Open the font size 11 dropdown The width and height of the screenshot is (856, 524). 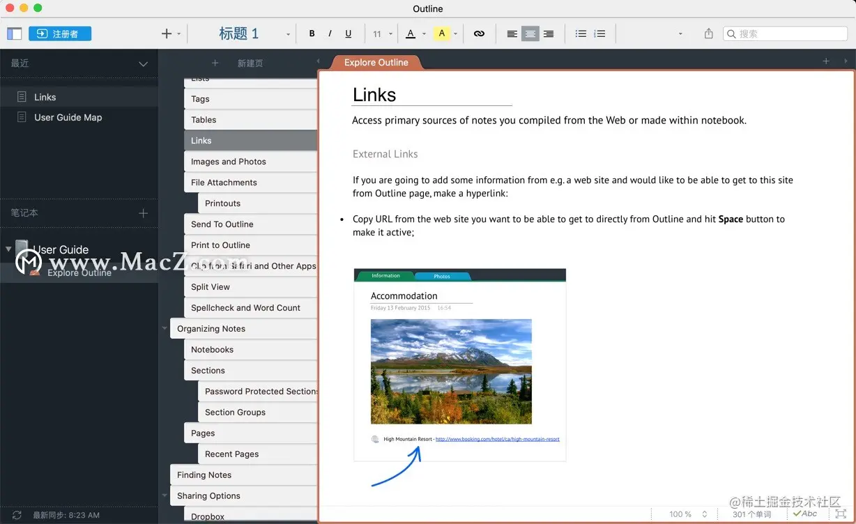[383, 33]
